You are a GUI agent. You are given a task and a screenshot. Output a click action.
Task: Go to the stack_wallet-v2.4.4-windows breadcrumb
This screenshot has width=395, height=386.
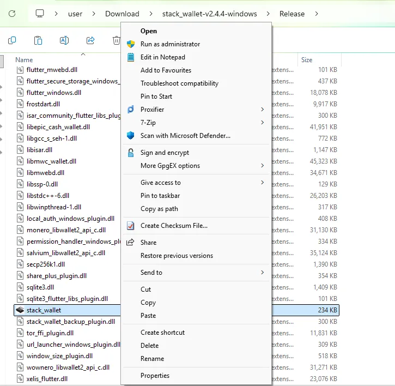pyautogui.click(x=210, y=14)
